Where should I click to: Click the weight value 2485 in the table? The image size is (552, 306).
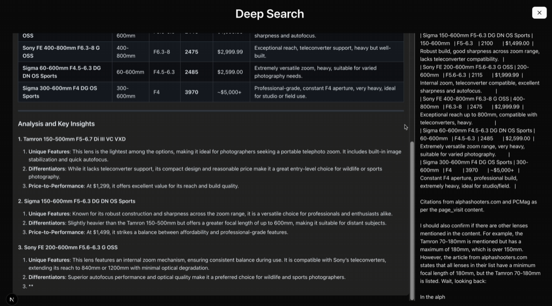pyautogui.click(x=191, y=72)
